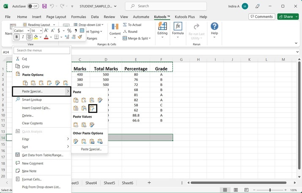The image size is (302, 193).
Task: Choose Paste Values (123) icon
Action: [76, 125]
